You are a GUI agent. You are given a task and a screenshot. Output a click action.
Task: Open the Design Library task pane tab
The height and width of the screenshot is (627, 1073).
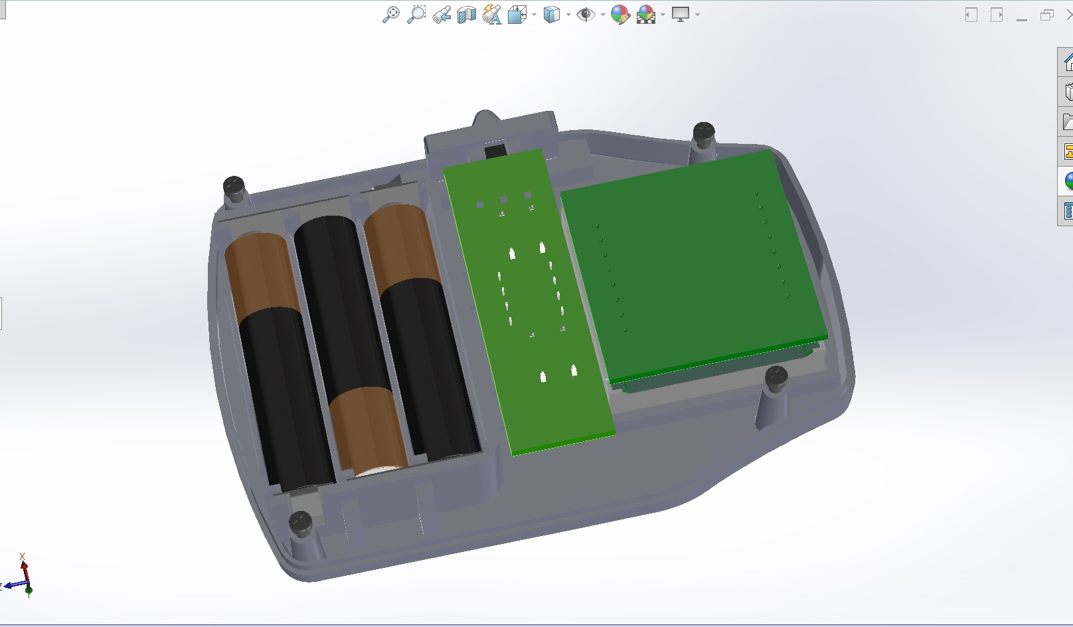1067,92
